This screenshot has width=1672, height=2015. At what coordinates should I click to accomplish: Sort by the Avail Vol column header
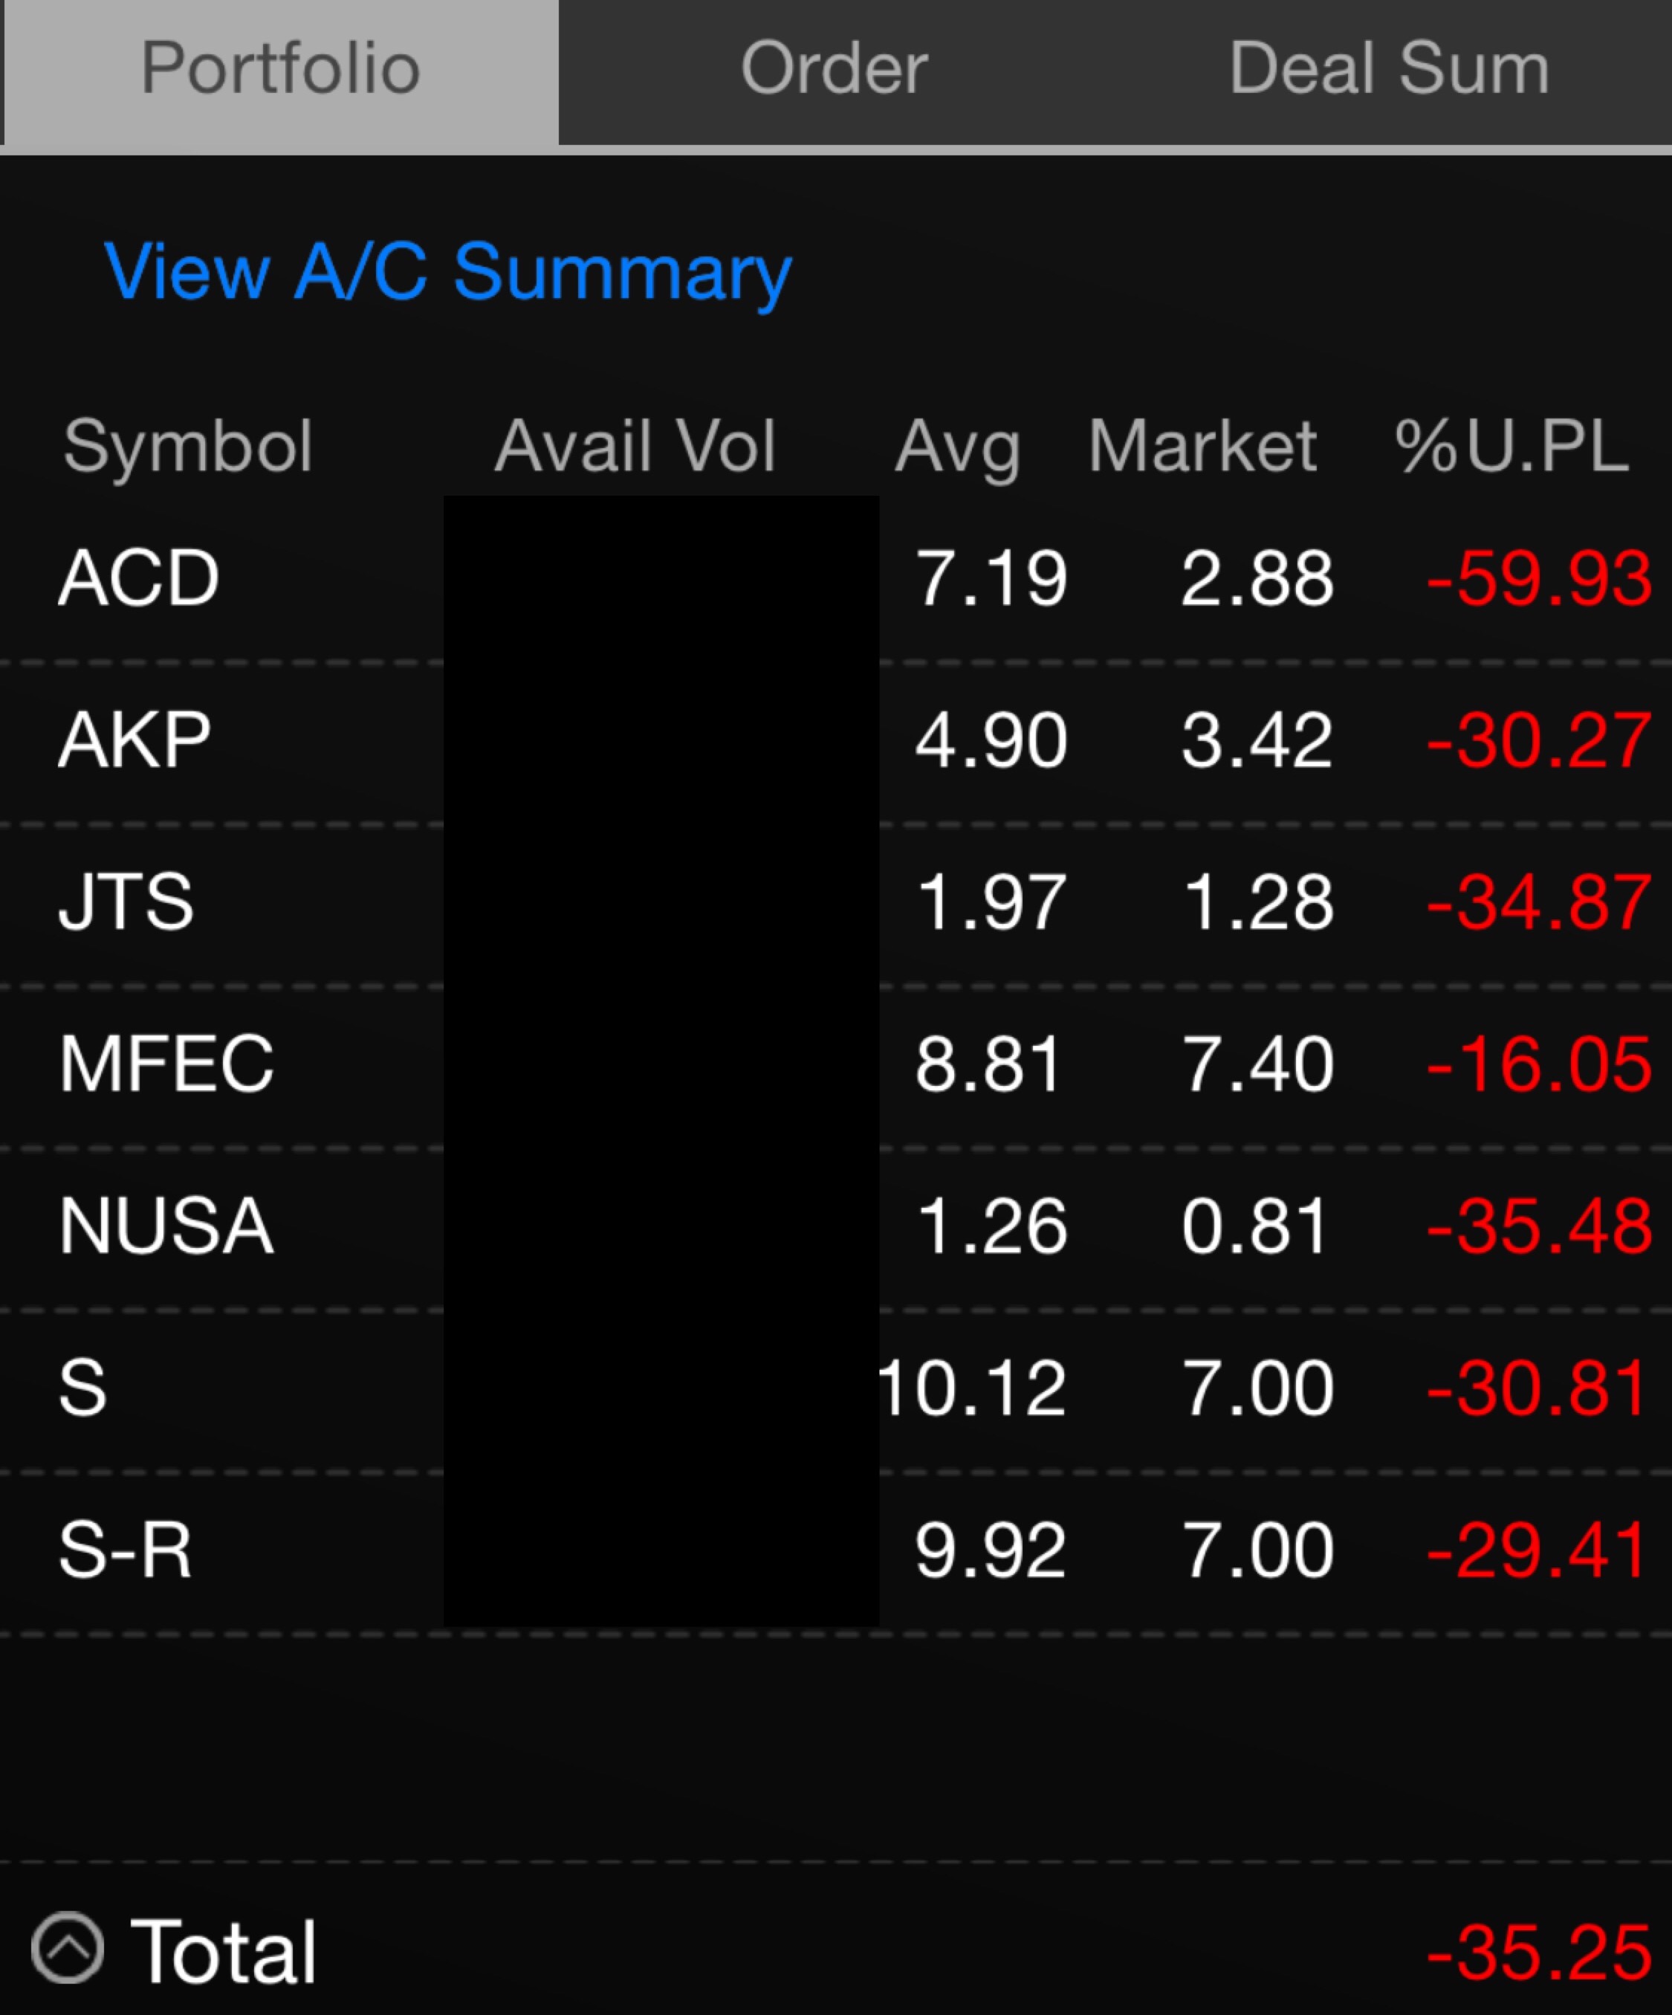[635, 446]
